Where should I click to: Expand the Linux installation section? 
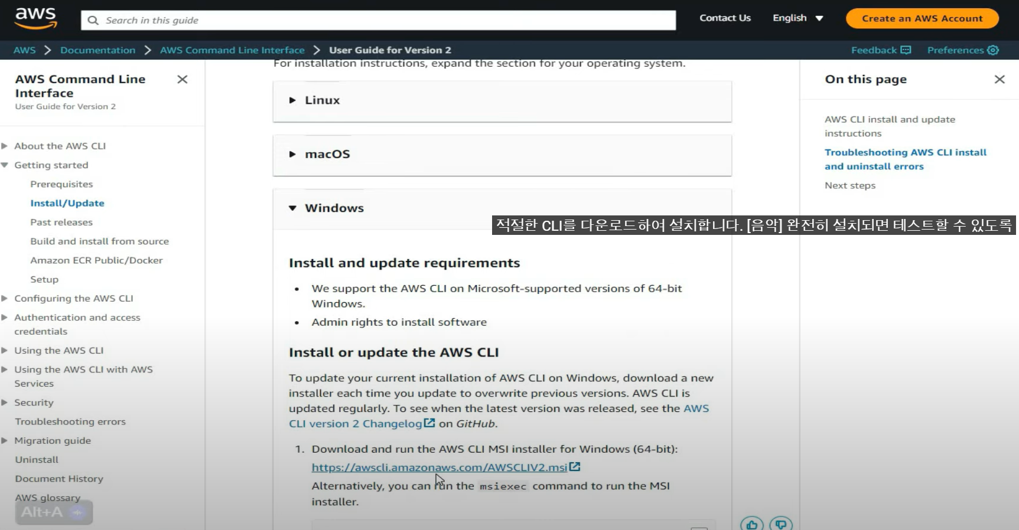(x=502, y=101)
